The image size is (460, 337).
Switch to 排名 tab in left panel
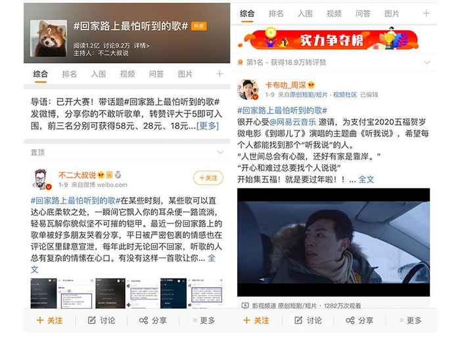[70, 74]
